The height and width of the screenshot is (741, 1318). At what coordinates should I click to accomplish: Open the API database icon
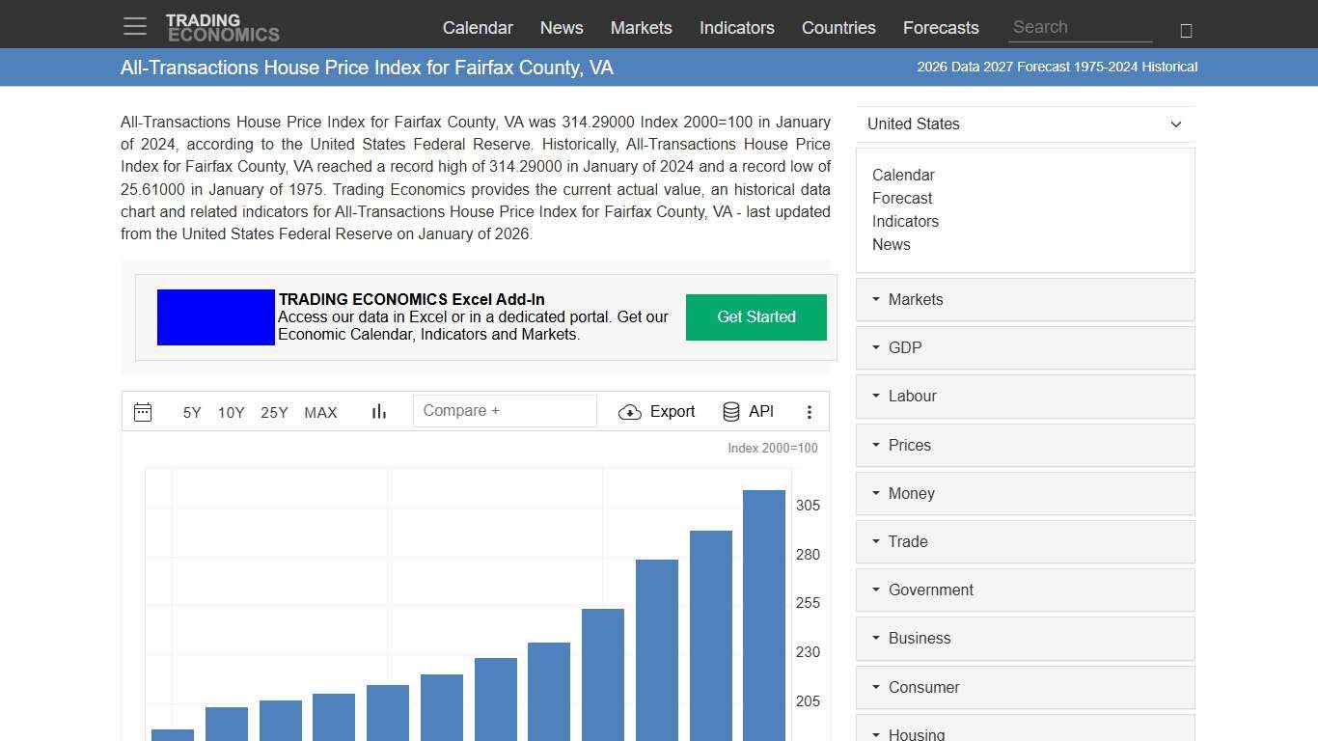[x=731, y=412]
